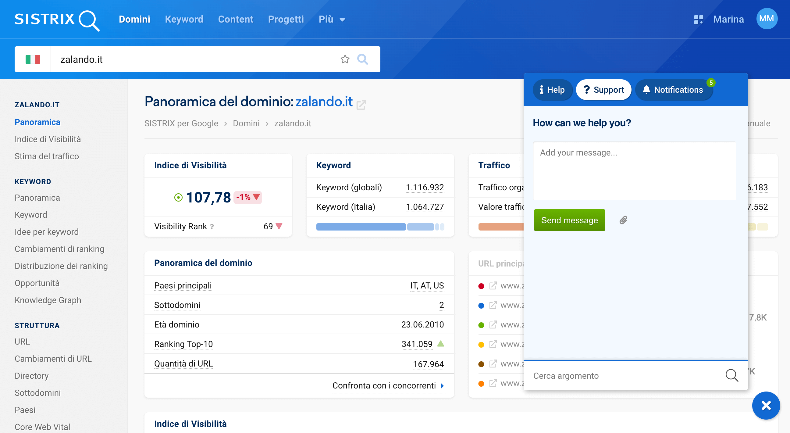Click the attachment paperclip icon

click(623, 220)
